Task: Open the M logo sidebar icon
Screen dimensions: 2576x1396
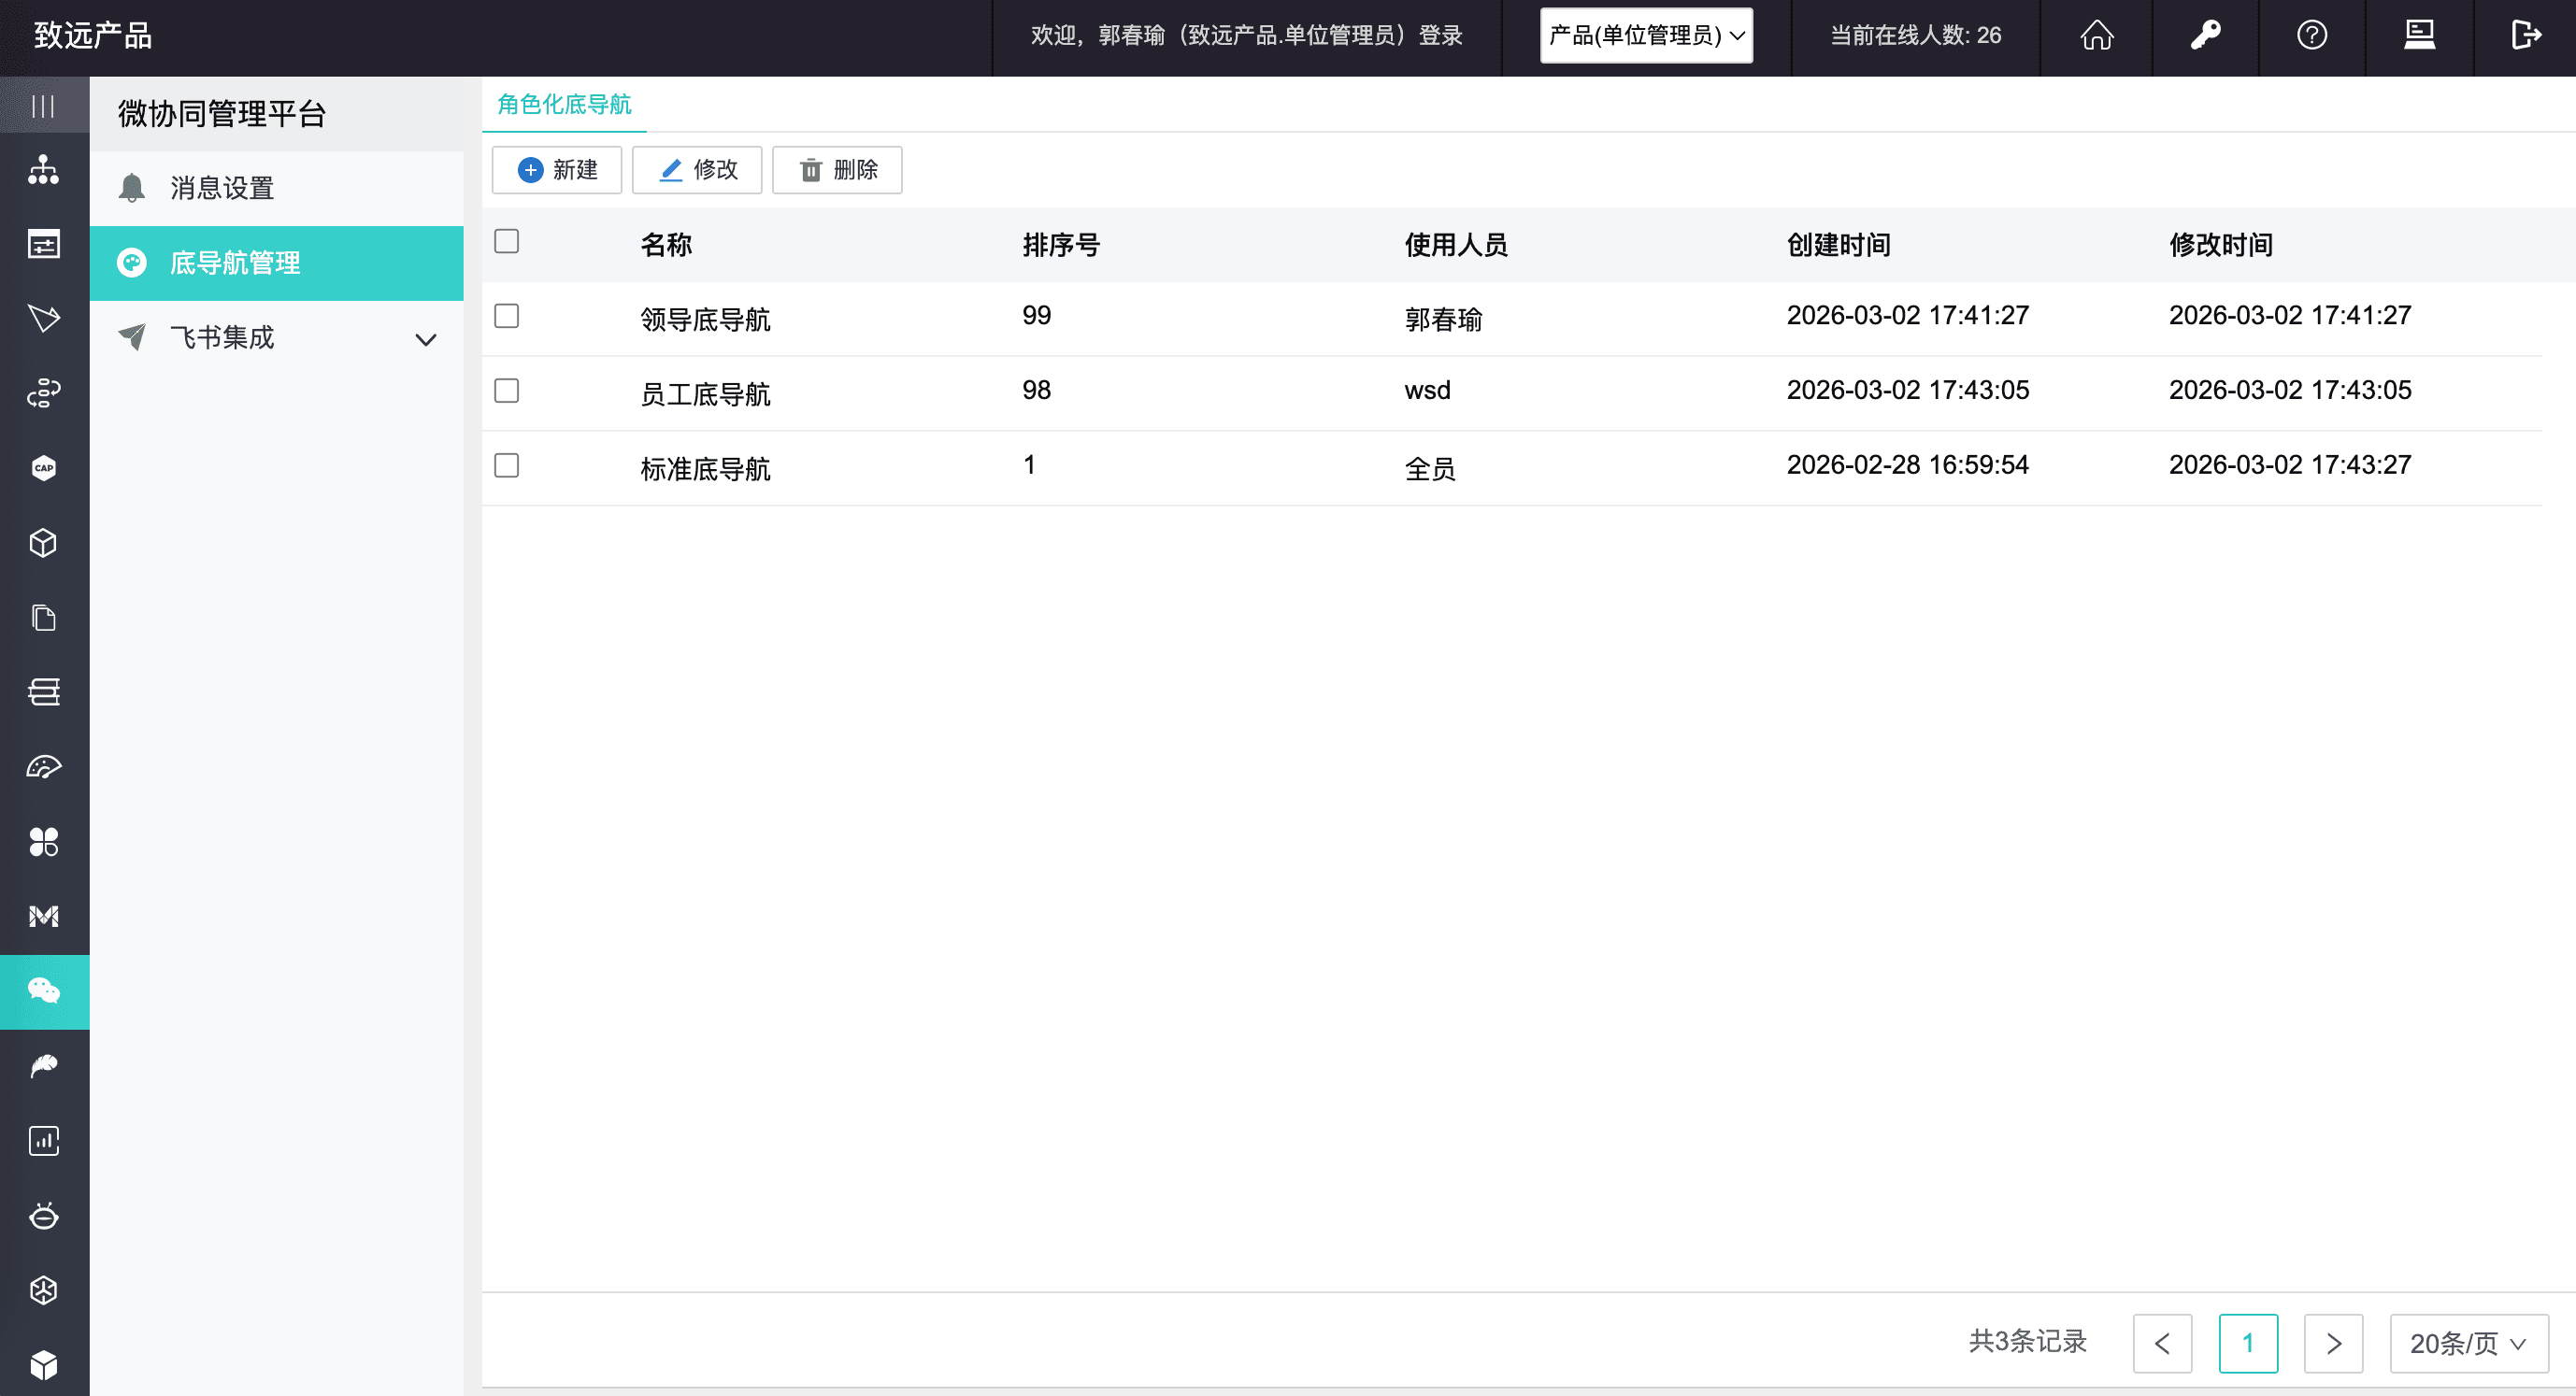Action: (x=43, y=916)
